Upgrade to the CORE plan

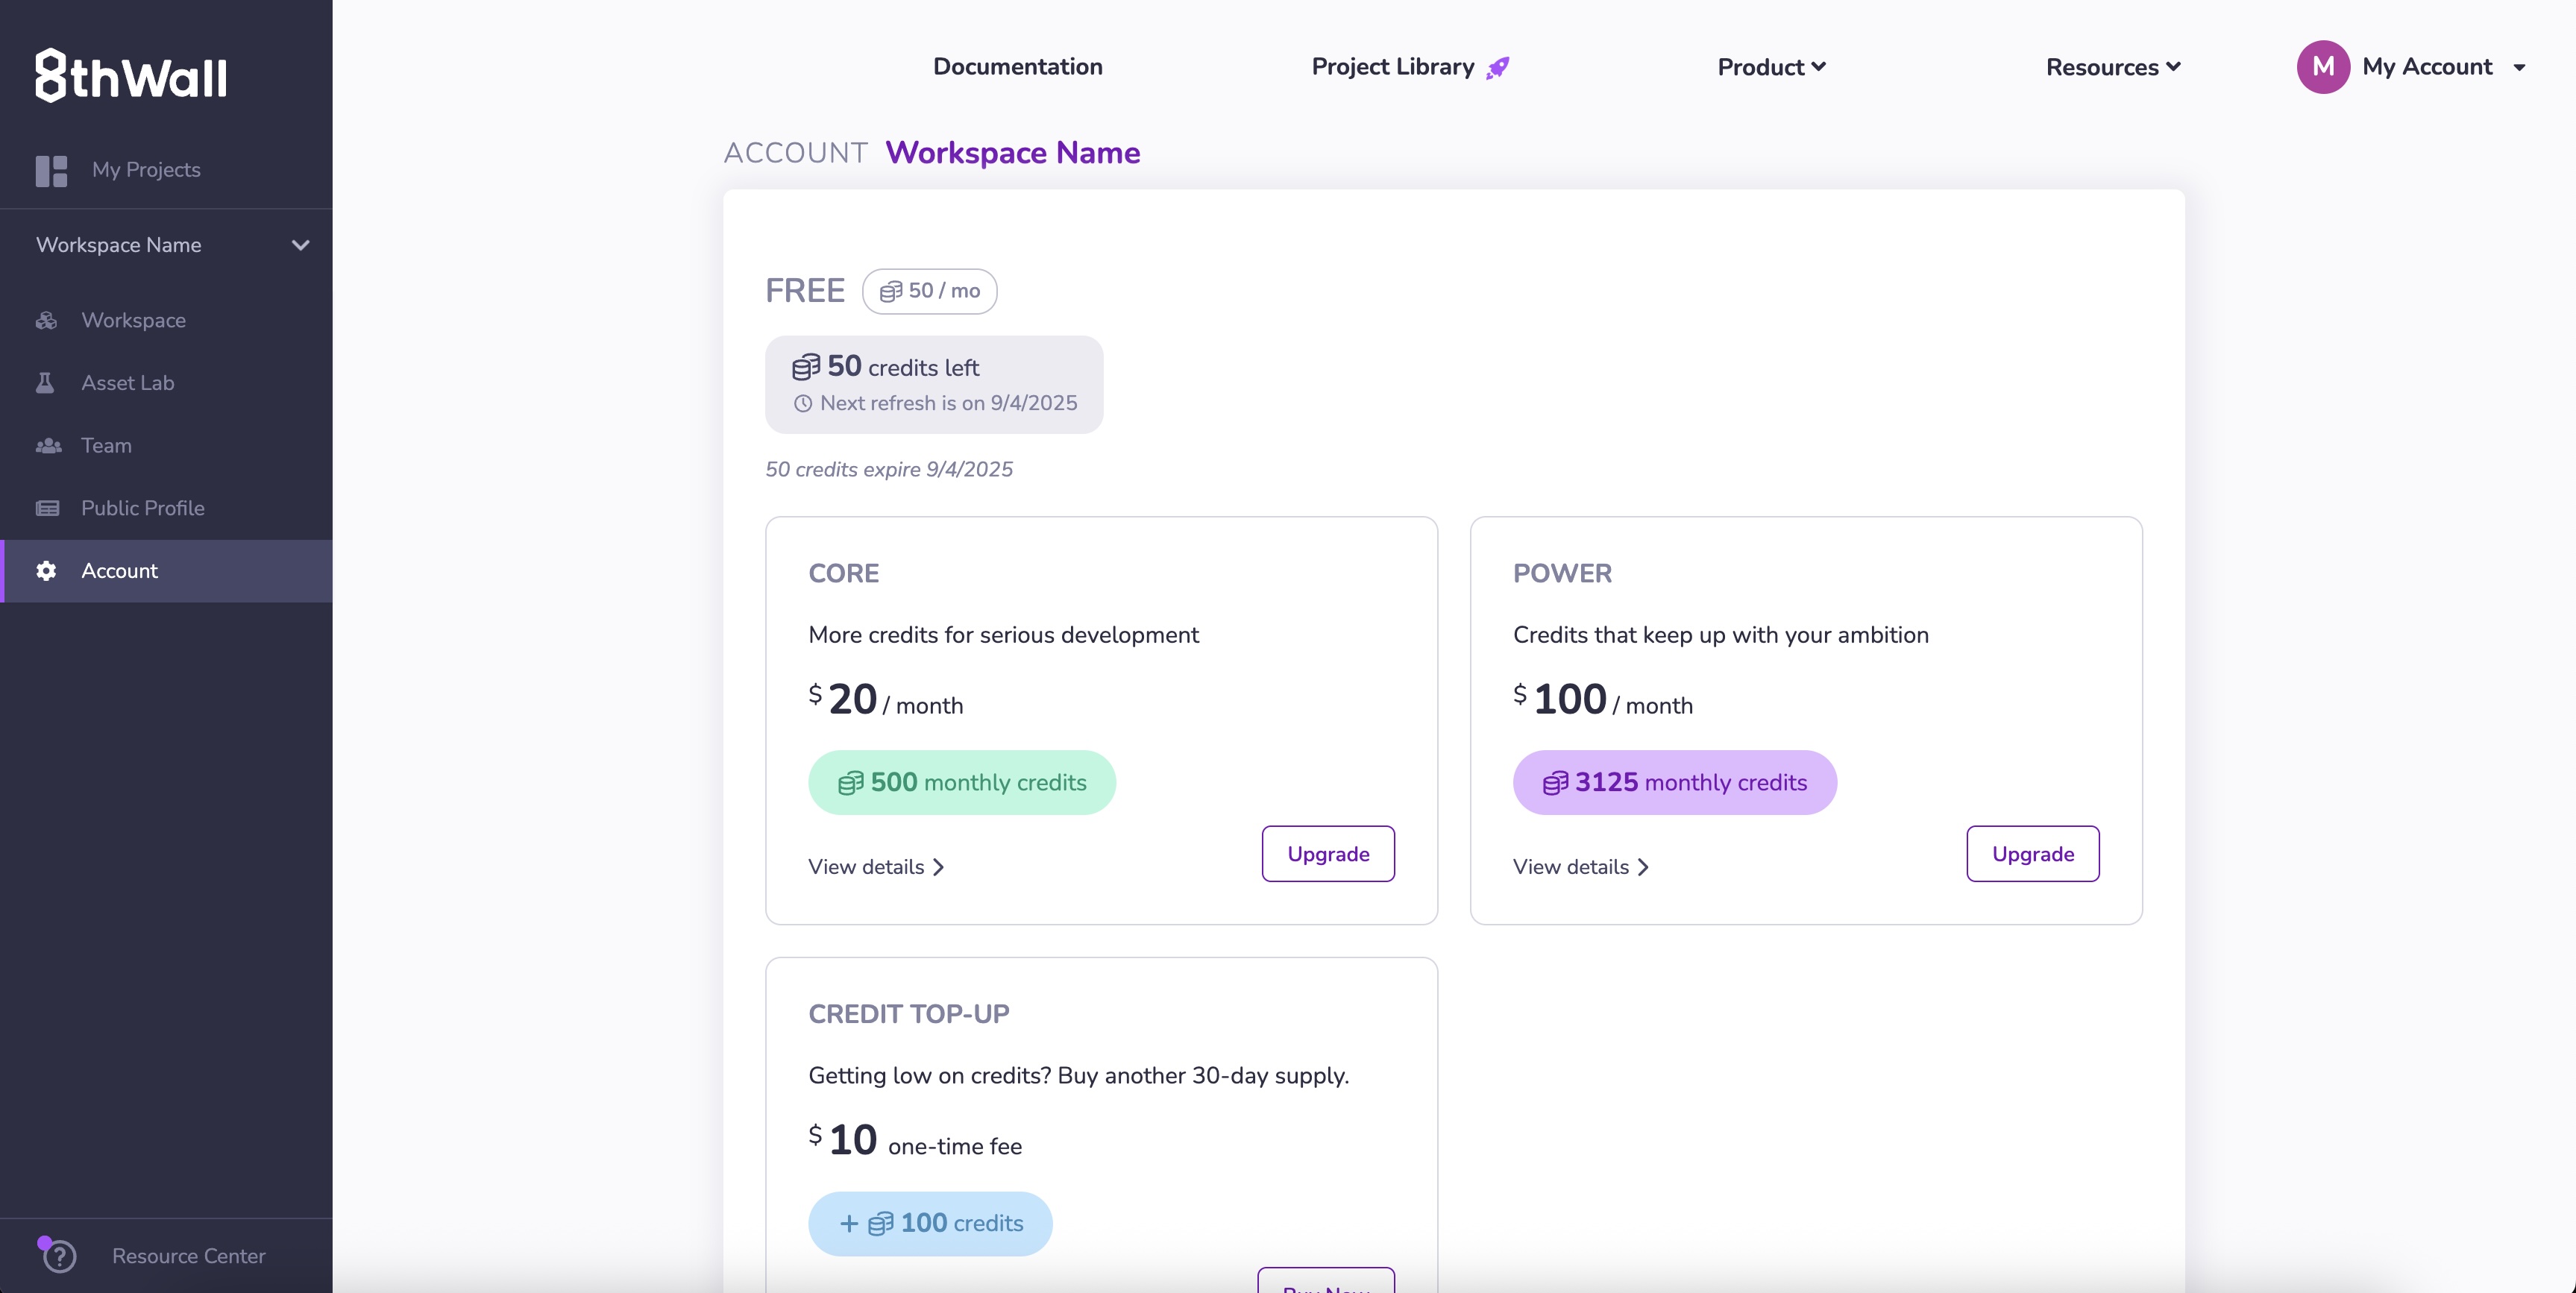(x=1327, y=853)
